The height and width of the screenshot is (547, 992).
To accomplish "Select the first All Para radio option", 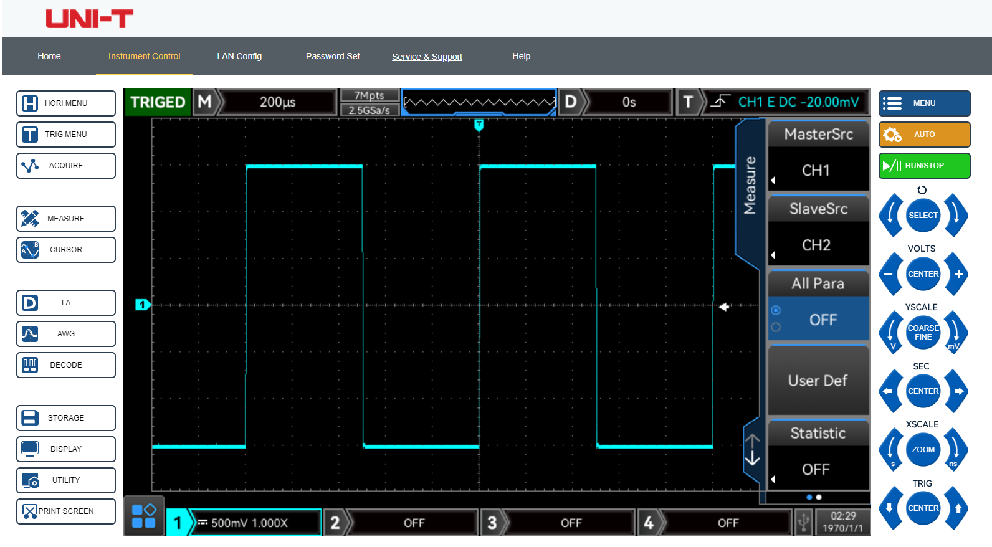I will point(776,310).
